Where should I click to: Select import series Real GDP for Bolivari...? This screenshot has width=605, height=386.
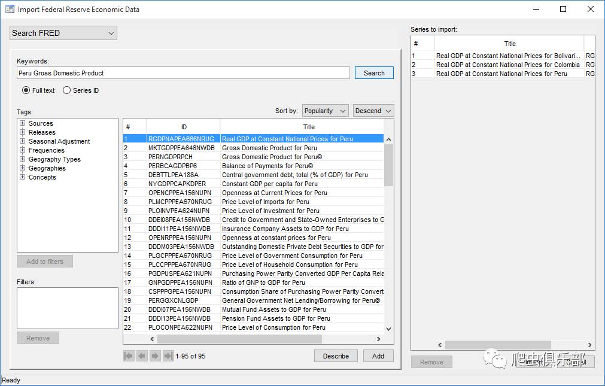(x=503, y=56)
